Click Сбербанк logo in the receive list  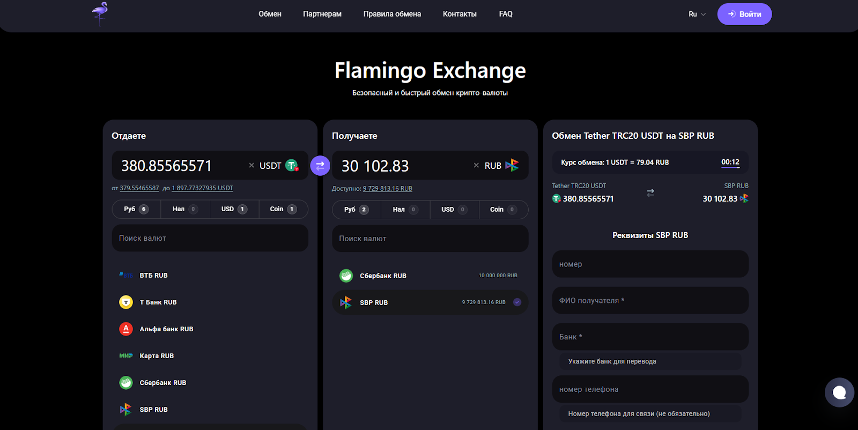(x=346, y=276)
